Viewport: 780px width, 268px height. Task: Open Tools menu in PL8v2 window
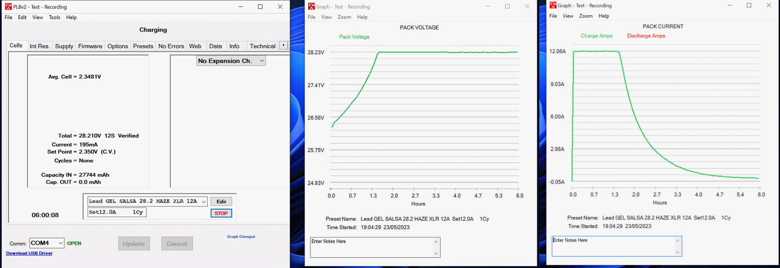coord(55,17)
